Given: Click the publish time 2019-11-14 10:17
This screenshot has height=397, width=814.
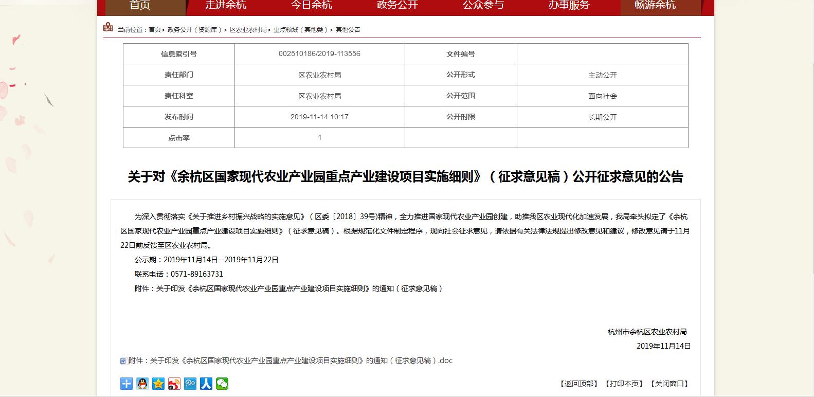Looking at the screenshot, I should click(319, 117).
